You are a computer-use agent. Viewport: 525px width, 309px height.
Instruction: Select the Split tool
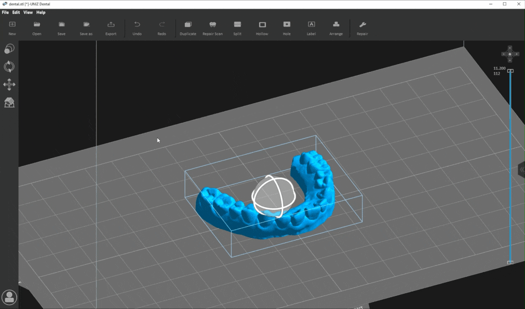pyautogui.click(x=237, y=28)
